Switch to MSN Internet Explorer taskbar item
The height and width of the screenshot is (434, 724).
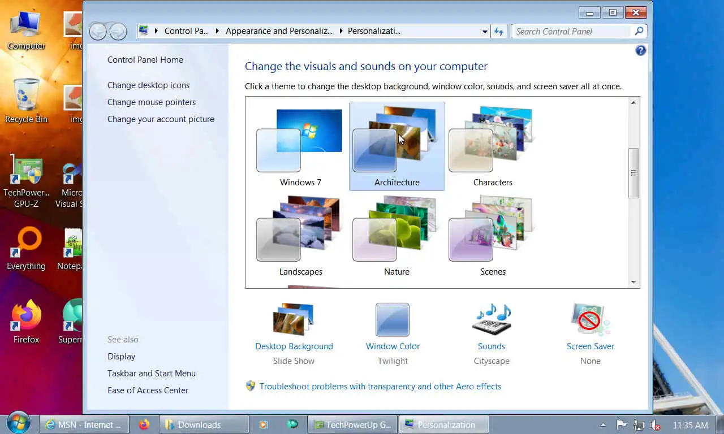tap(84, 424)
